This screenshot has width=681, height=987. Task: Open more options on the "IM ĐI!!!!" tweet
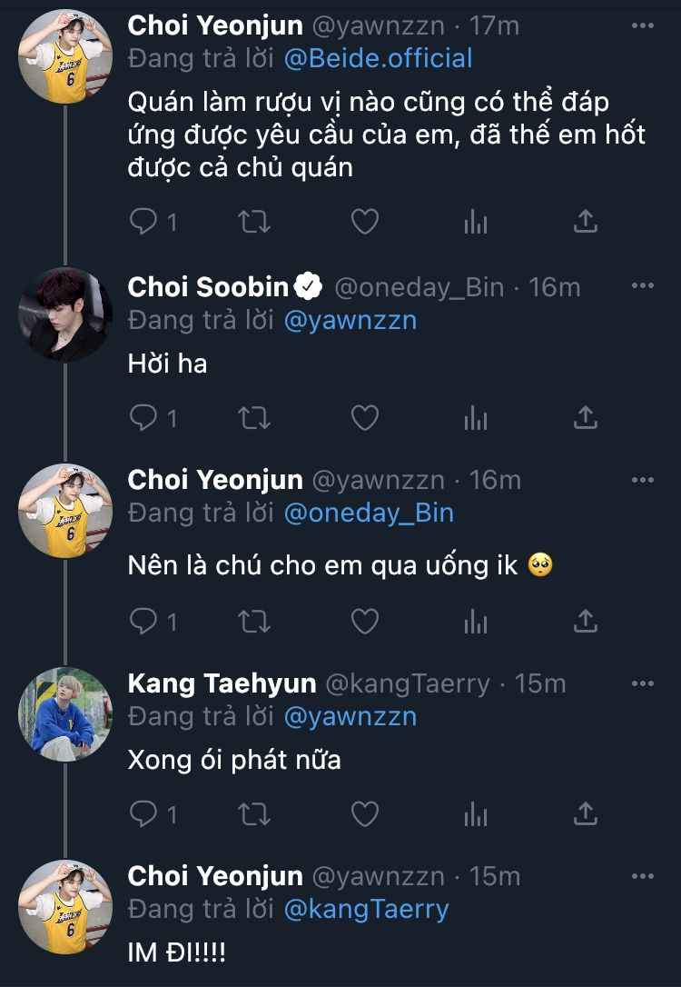pyautogui.click(x=642, y=875)
